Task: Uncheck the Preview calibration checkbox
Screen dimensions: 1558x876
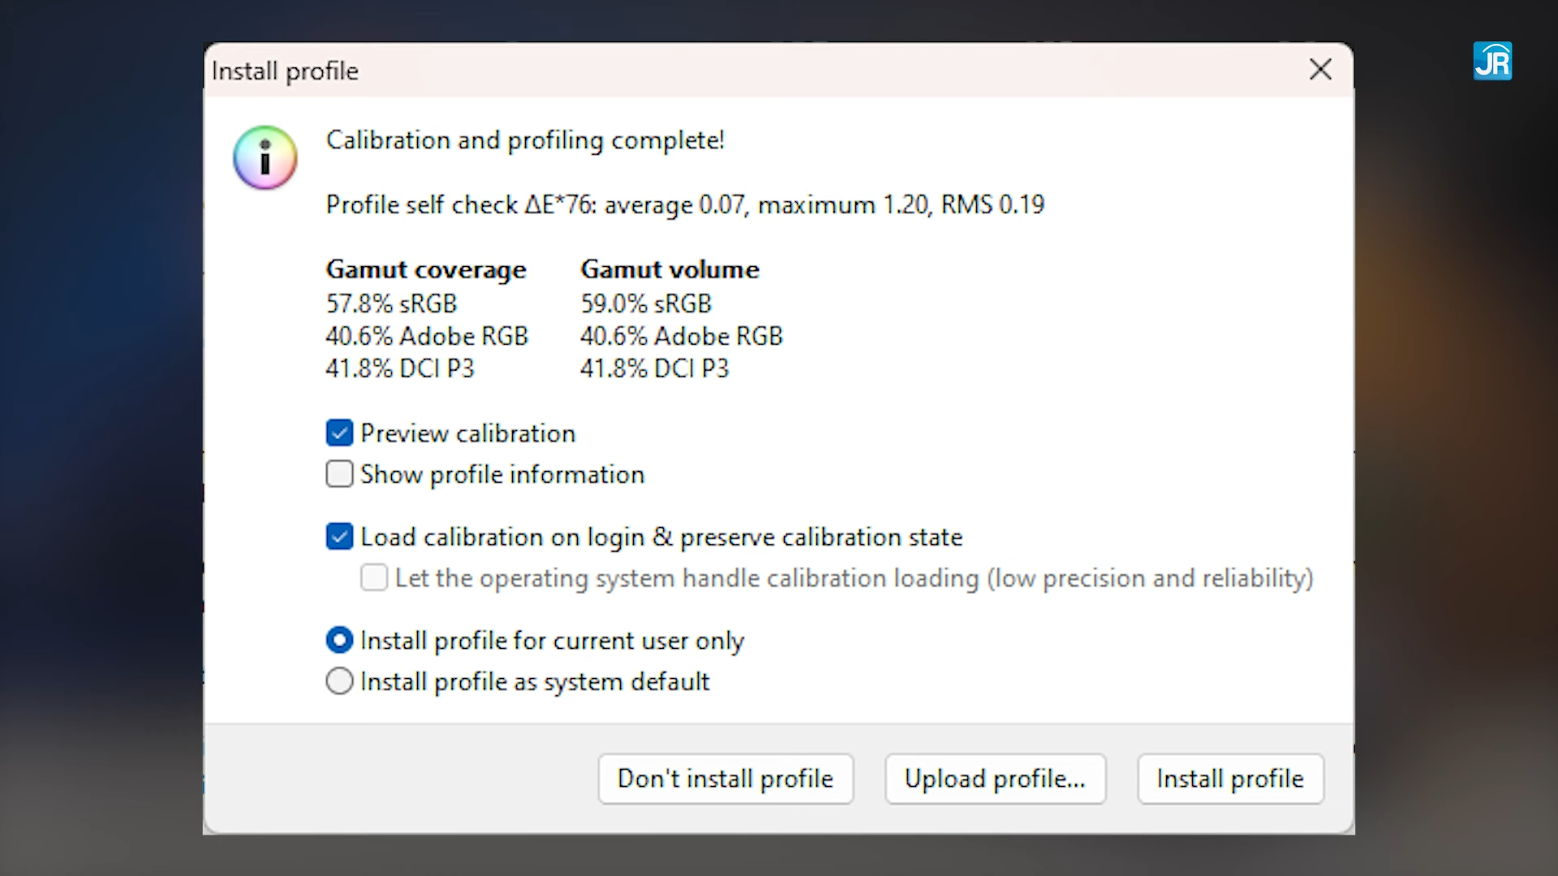Action: click(x=339, y=433)
